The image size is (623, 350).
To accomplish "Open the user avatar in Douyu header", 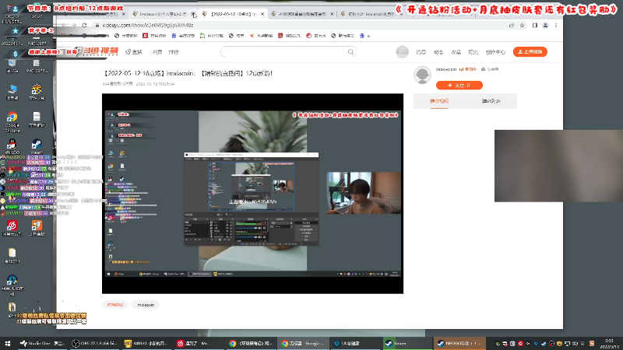I will (x=402, y=52).
